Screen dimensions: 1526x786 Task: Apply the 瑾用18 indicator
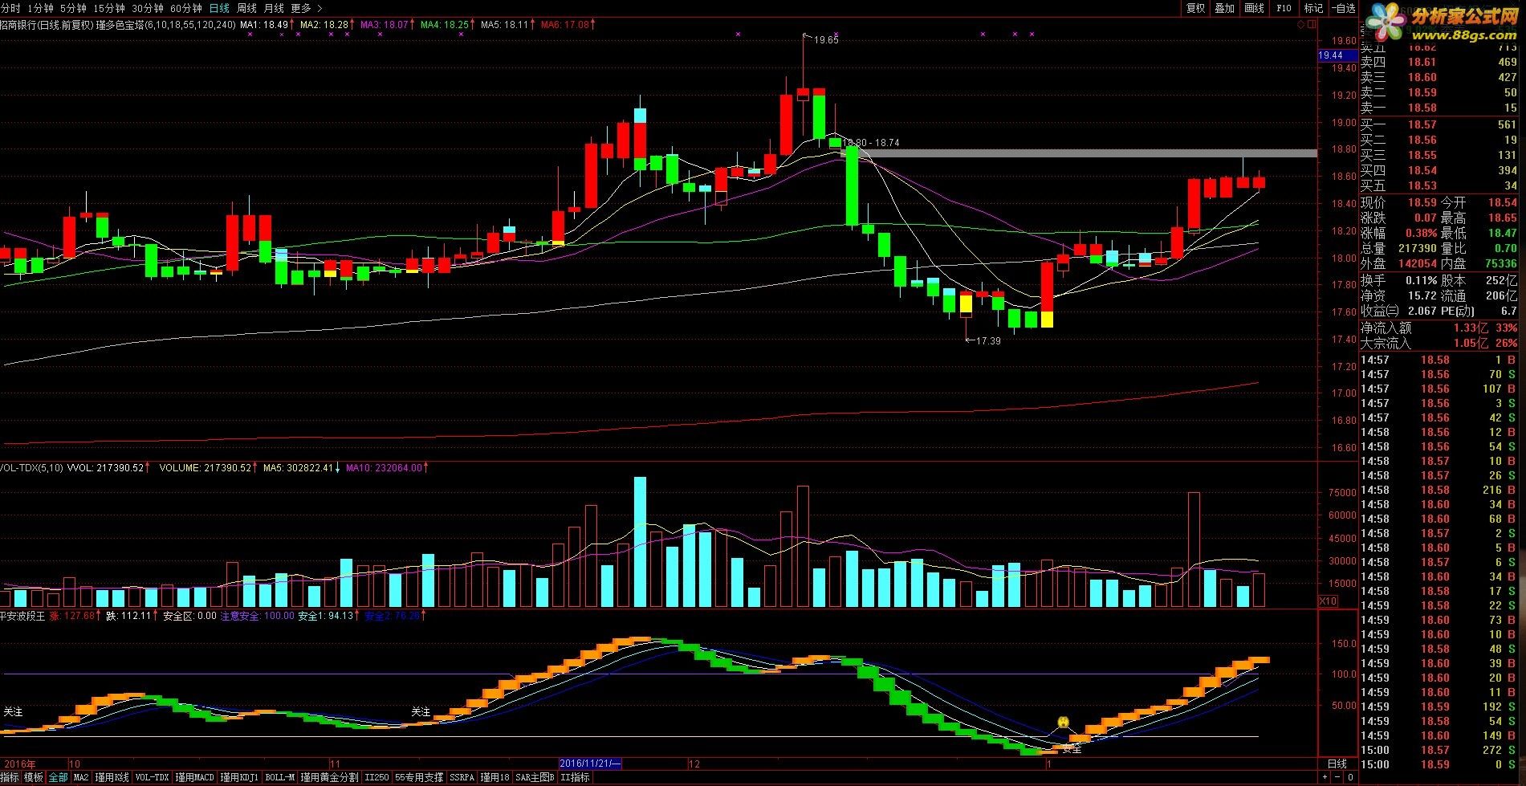tap(495, 777)
